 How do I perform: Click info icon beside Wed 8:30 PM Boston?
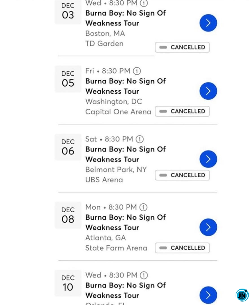click(144, 3)
